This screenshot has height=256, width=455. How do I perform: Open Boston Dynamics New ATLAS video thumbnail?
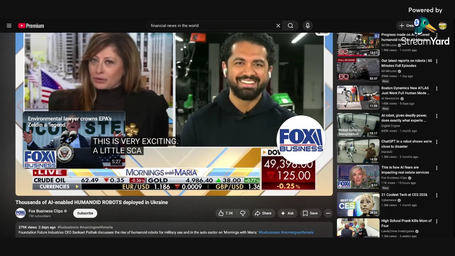click(x=358, y=97)
